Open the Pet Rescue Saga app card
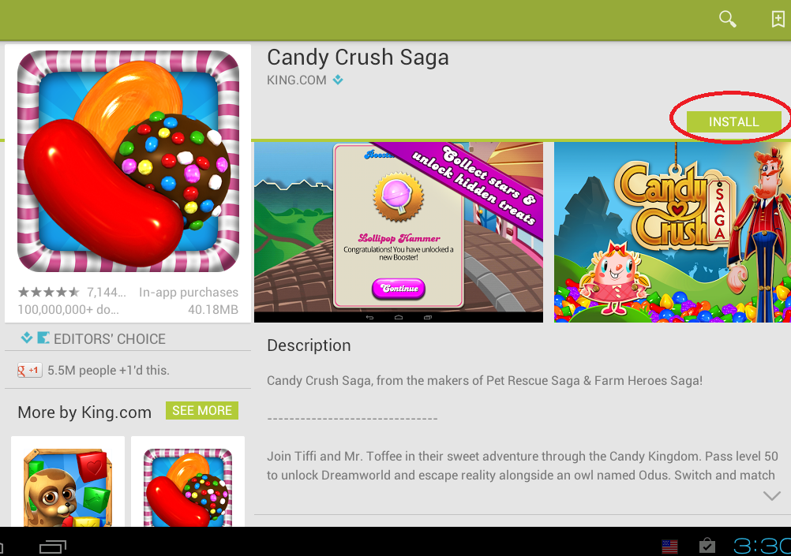 click(x=68, y=481)
